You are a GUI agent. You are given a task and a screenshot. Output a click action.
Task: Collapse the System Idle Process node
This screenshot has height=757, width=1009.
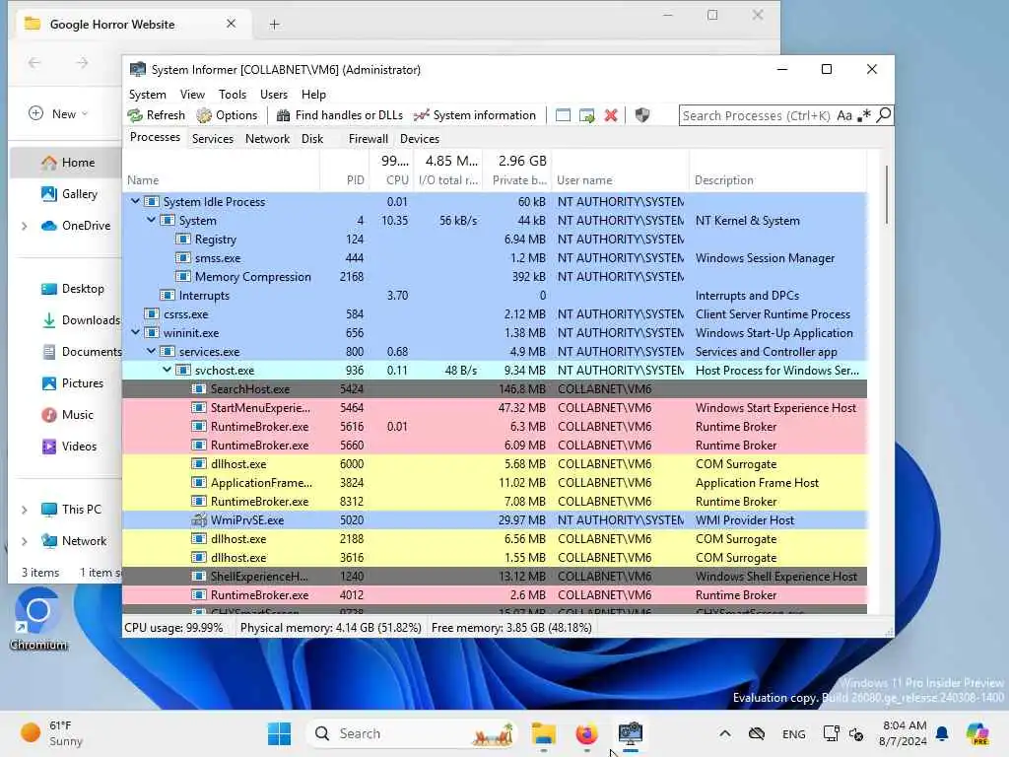(x=135, y=201)
